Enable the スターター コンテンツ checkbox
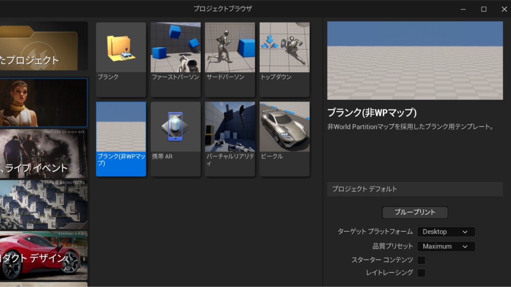Viewport: 511px width, 287px height. [422, 260]
